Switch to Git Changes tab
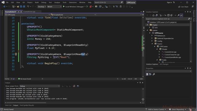Screen dimensions: 197x111 coord(164,64)
